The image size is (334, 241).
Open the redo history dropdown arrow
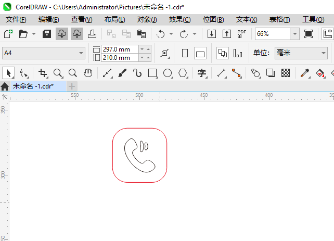point(194,34)
